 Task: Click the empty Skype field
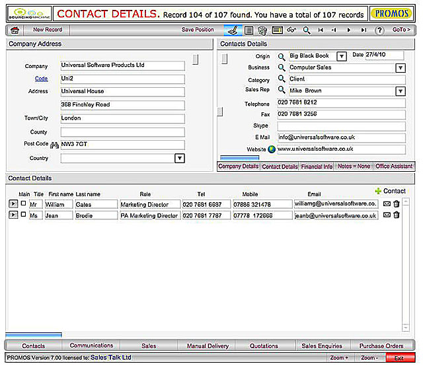pos(341,126)
